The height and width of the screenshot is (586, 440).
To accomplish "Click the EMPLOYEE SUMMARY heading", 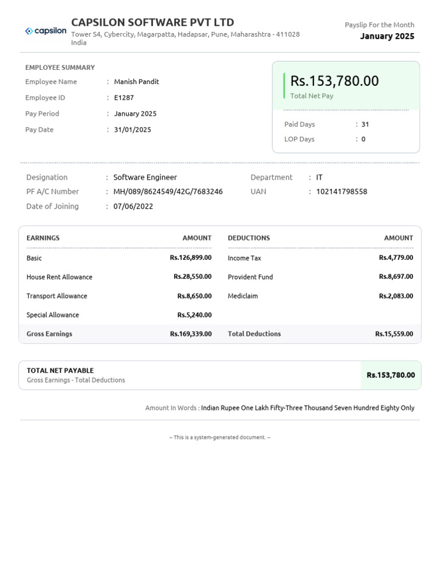I will pyautogui.click(x=60, y=68).
